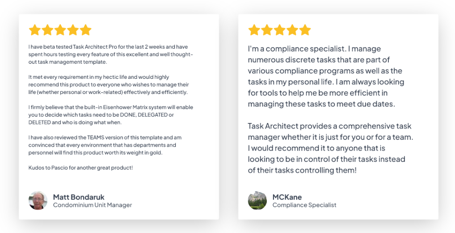This screenshot has width=455, height=233.
Task: Click the Condominium Unit Manager job title
Action: [93, 205]
